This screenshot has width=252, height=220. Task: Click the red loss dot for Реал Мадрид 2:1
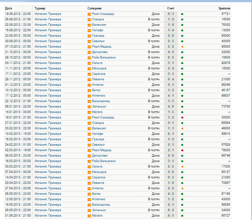click(182, 150)
